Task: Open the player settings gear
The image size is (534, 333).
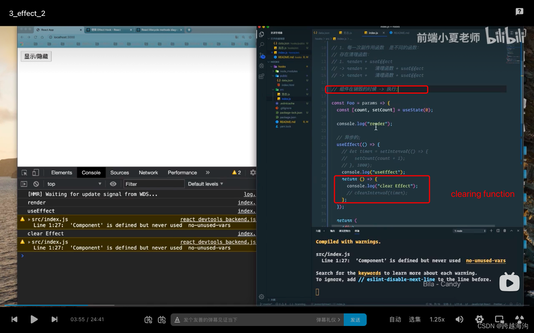Action: point(479,319)
